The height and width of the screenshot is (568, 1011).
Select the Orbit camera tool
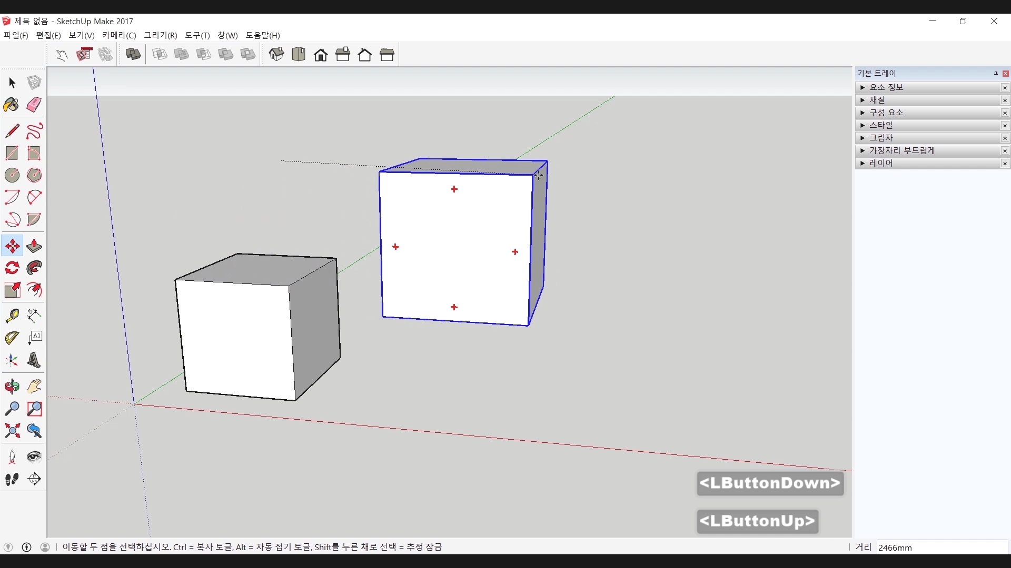(x=12, y=387)
